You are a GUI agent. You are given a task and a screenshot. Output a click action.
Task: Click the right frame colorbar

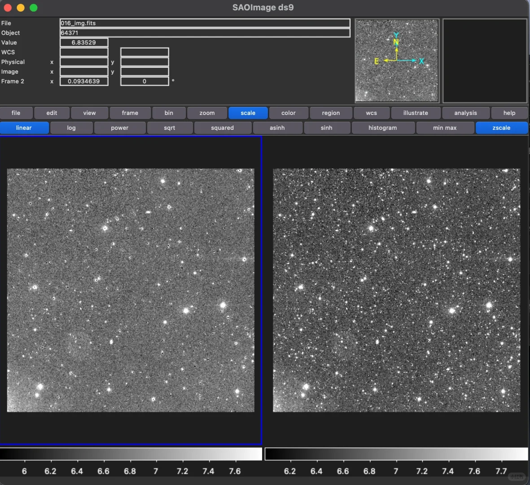coord(396,454)
